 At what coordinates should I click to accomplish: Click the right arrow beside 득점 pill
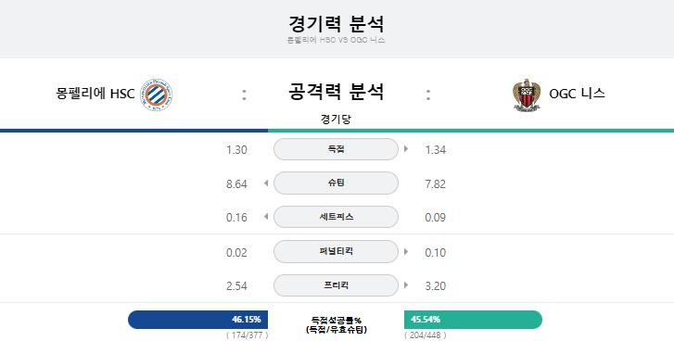click(406, 149)
